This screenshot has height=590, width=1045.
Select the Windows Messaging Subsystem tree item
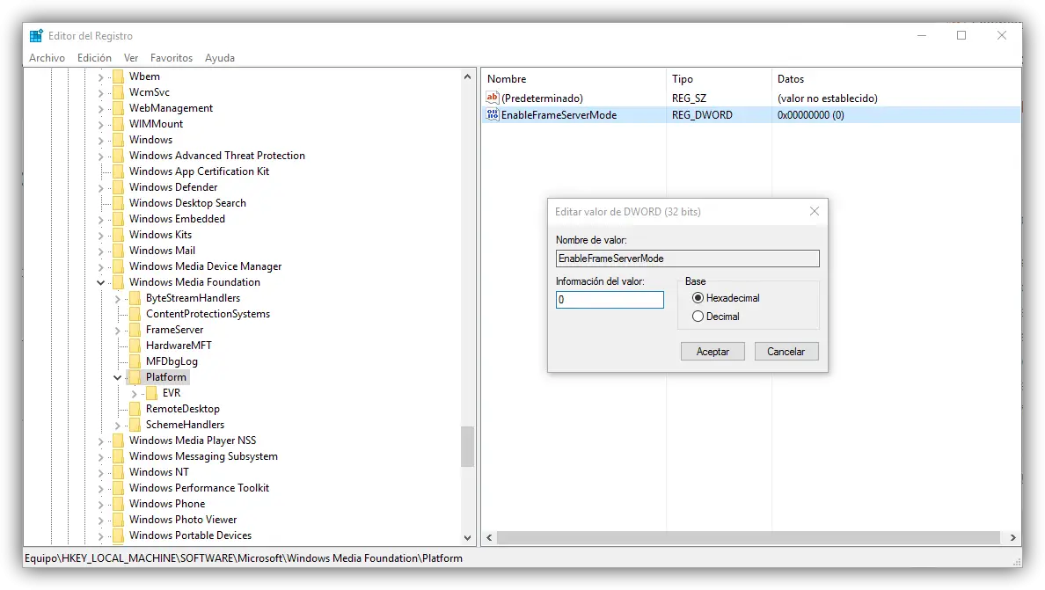[x=203, y=456]
